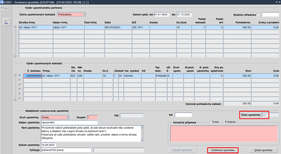The width and height of the screenshot is (281, 154).
Task: Click Vytisknout upomínku button
Action: point(223,150)
